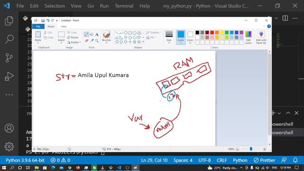Select the Color picker eyedropper tool

pos(92,41)
